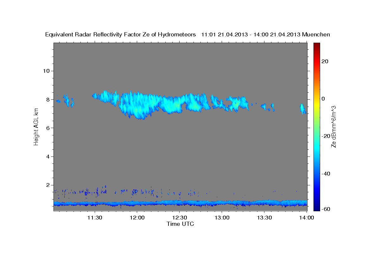Click the height tick label '2'
The height and width of the screenshot is (253, 380).
coord(47,185)
